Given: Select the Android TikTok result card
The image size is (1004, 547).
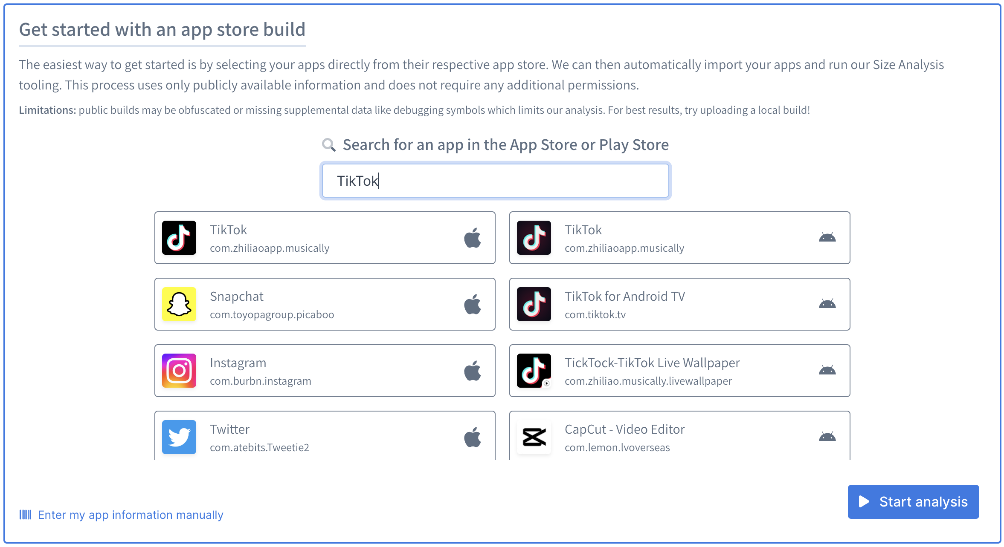Looking at the screenshot, I should (x=679, y=238).
